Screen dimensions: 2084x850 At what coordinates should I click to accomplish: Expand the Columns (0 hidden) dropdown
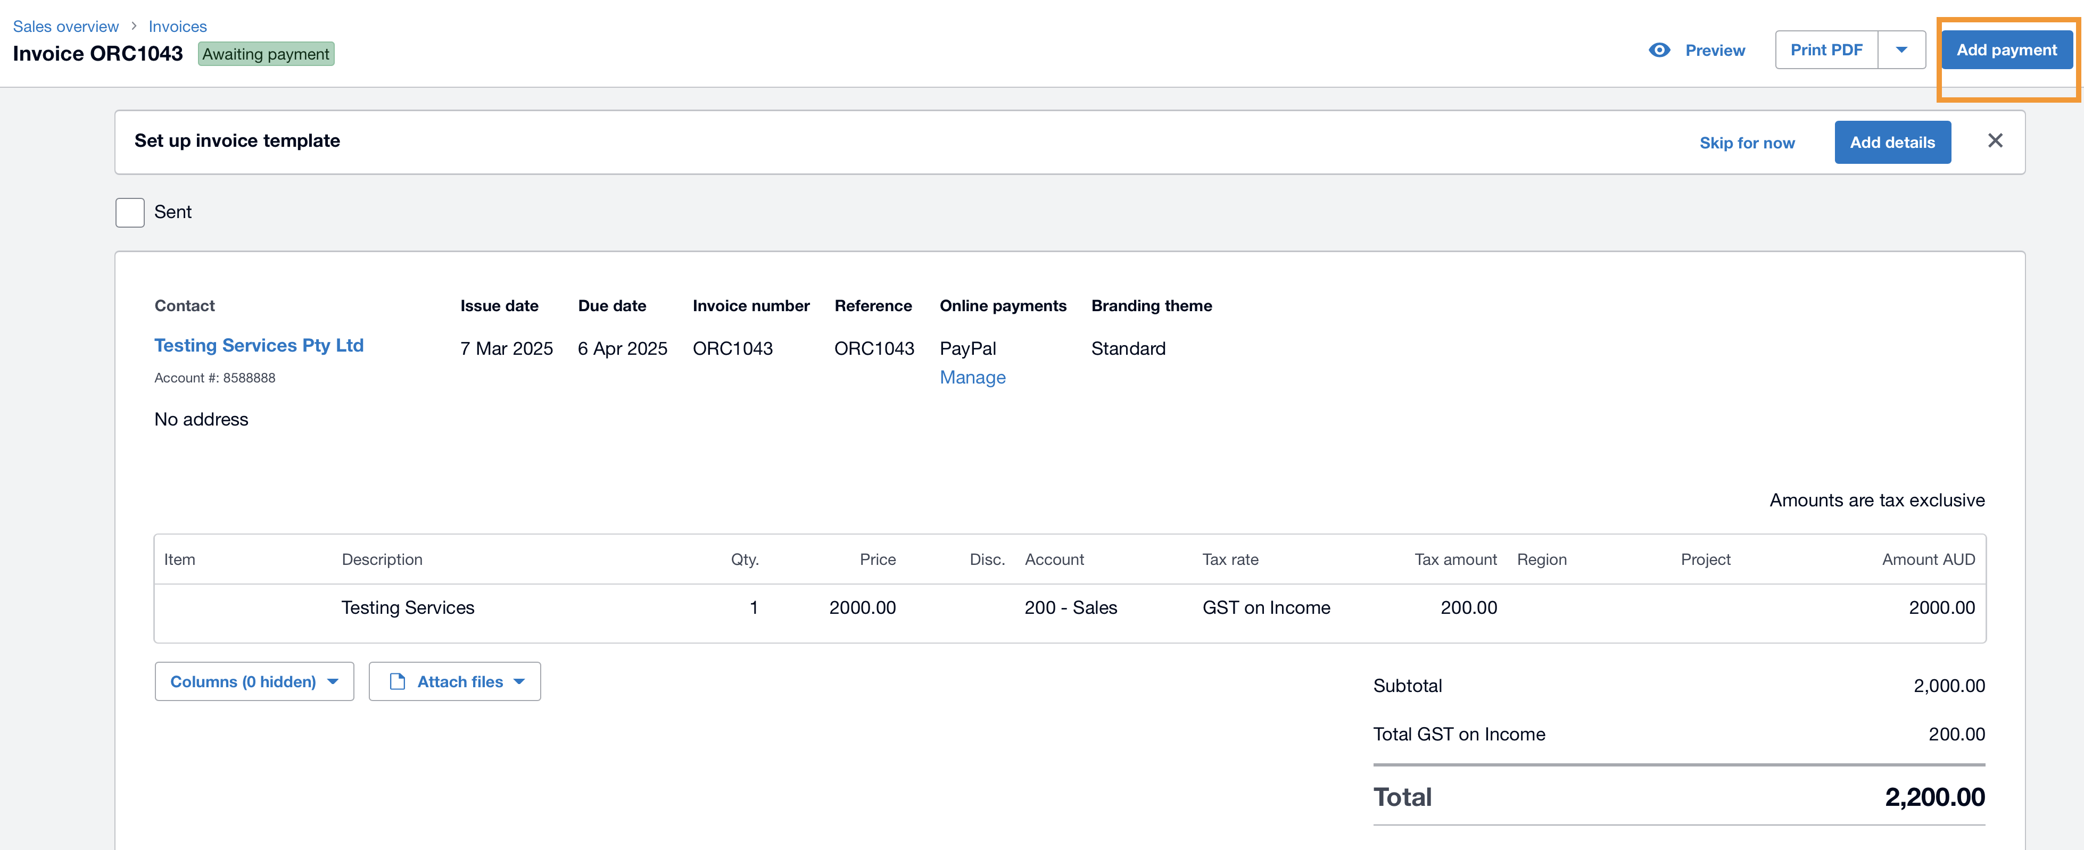point(254,682)
